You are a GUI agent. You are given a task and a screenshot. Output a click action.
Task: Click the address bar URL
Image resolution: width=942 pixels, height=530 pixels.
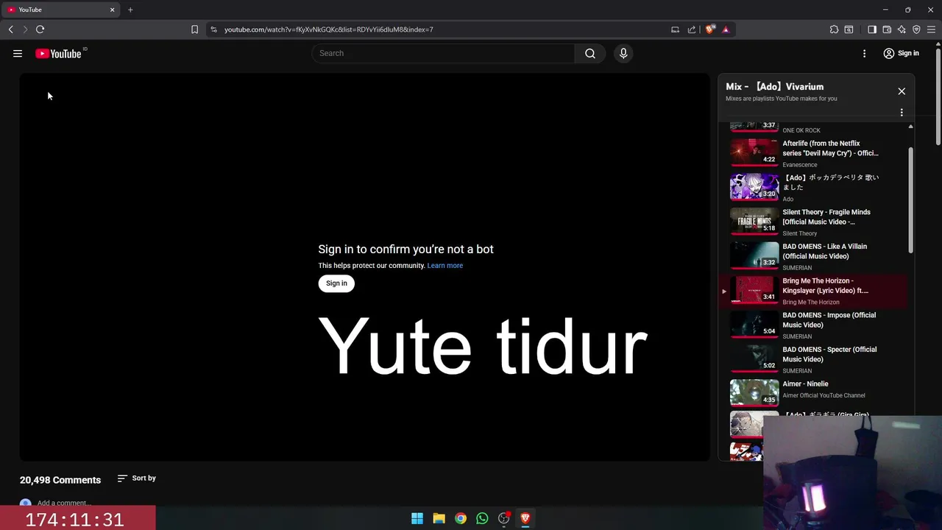pyautogui.click(x=329, y=29)
